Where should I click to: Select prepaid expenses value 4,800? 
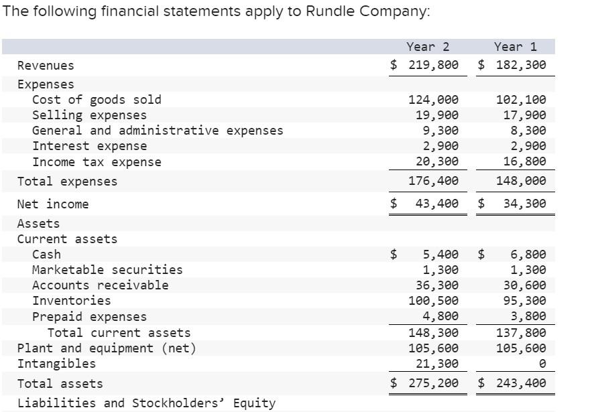click(441, 316)
